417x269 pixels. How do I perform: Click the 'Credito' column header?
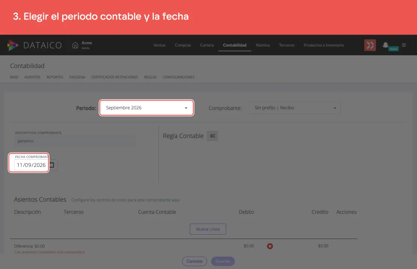320,212
